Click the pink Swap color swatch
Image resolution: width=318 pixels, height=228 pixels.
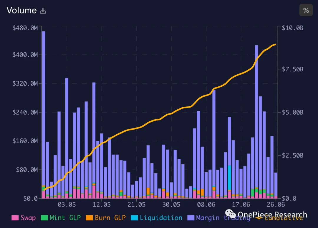tap(15, 218)
